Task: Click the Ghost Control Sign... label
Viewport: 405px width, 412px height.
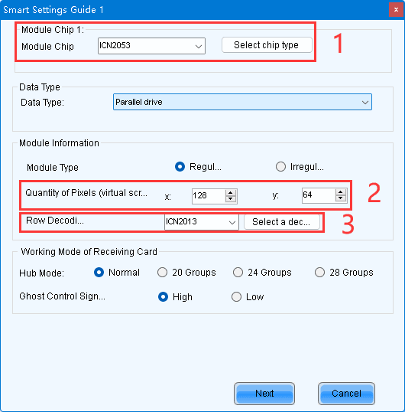Action: tap(62, 296)
